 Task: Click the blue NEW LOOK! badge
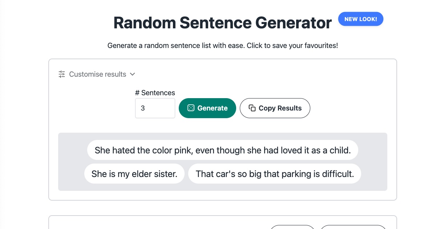360,19
